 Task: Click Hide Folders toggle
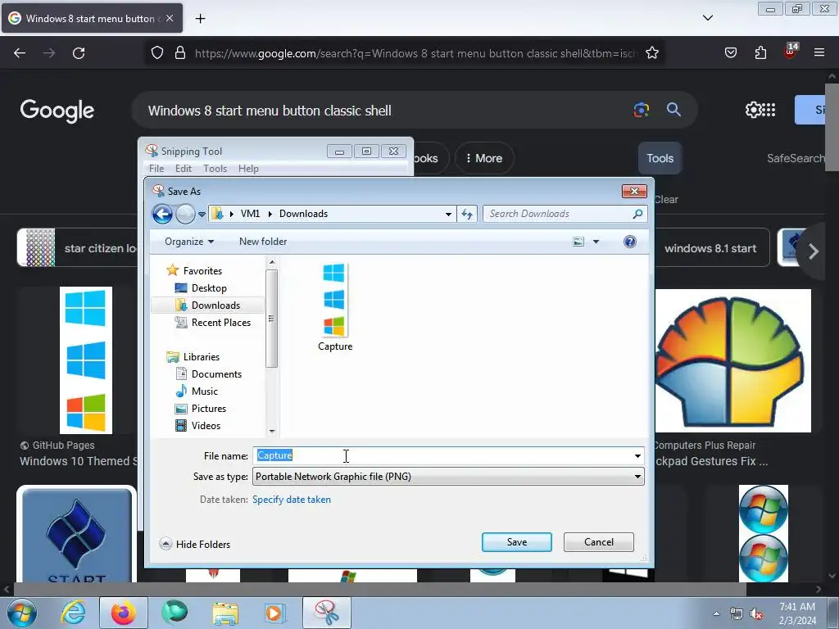[x=195, y=544]
